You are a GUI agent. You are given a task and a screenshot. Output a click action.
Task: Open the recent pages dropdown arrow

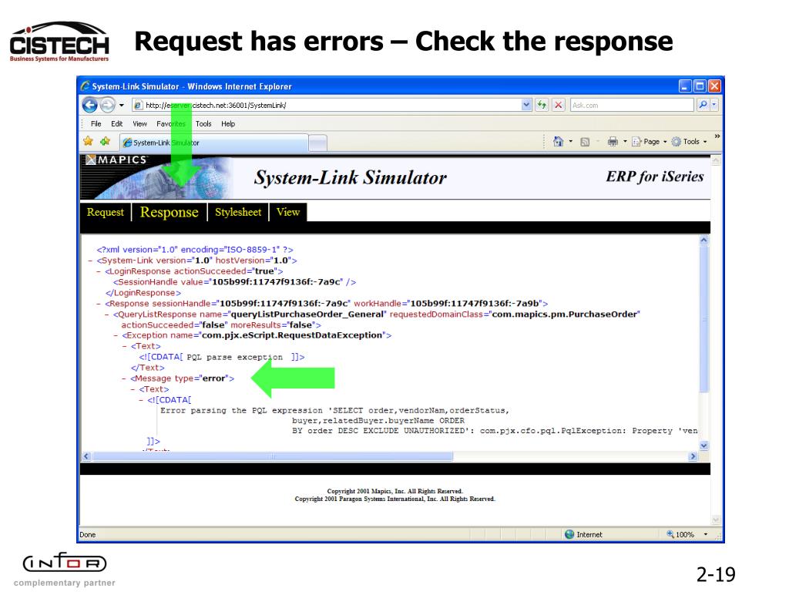121,105
